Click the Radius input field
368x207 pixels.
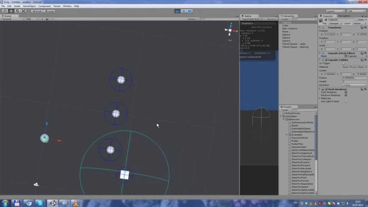(x=354, y=78)
